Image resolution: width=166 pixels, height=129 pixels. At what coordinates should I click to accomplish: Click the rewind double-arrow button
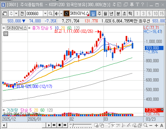(54, 125)
